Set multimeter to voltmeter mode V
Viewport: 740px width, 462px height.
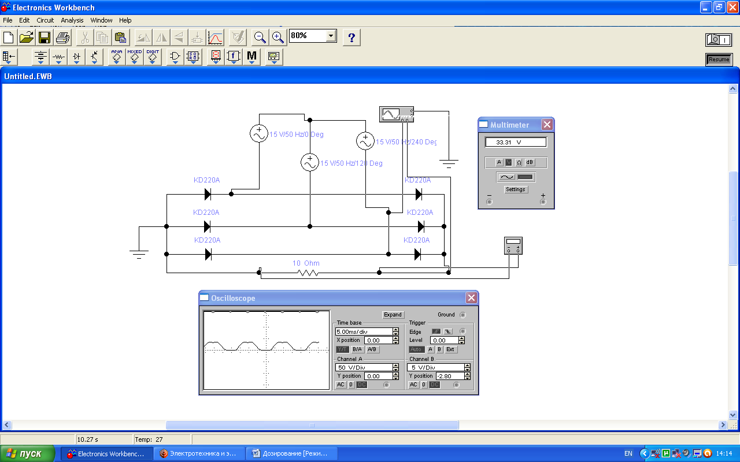509,162
